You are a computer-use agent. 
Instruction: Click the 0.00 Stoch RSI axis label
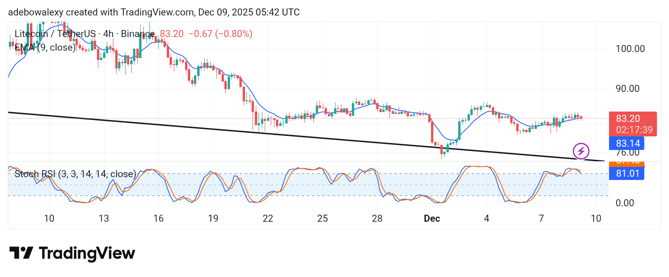(624, 203)
